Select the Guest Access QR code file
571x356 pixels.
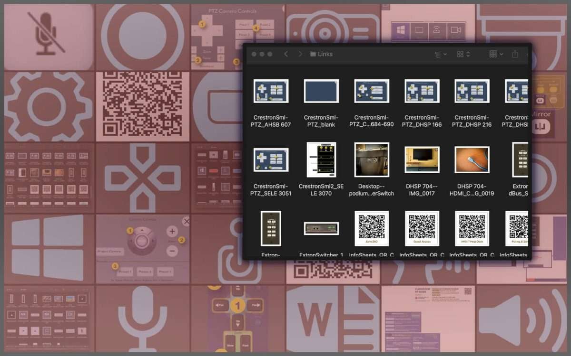pyautogui.click(x=422, y=228)
